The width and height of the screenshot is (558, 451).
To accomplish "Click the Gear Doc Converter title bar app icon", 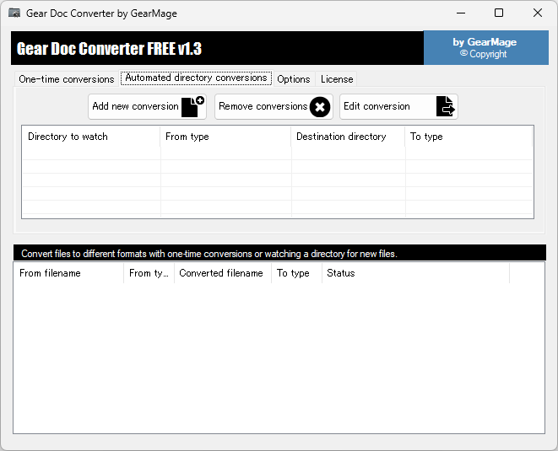I will (x=14, y=13).
